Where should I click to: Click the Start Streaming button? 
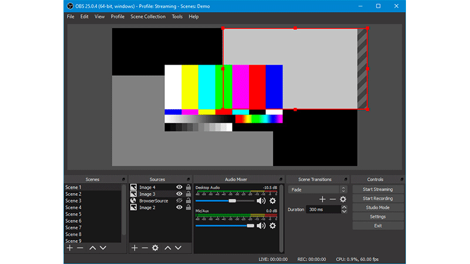378,189
